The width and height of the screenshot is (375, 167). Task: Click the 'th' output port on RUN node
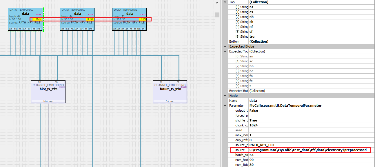point(144,29)
